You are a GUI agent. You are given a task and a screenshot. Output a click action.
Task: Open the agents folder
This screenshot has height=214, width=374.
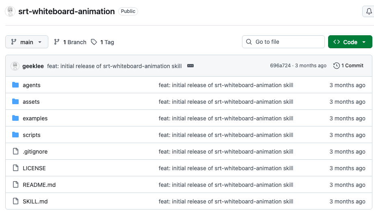click(32, 85)
